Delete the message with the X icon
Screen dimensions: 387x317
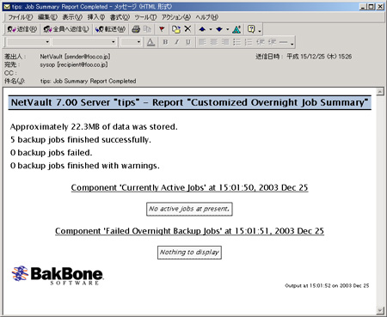pos(187,29)
